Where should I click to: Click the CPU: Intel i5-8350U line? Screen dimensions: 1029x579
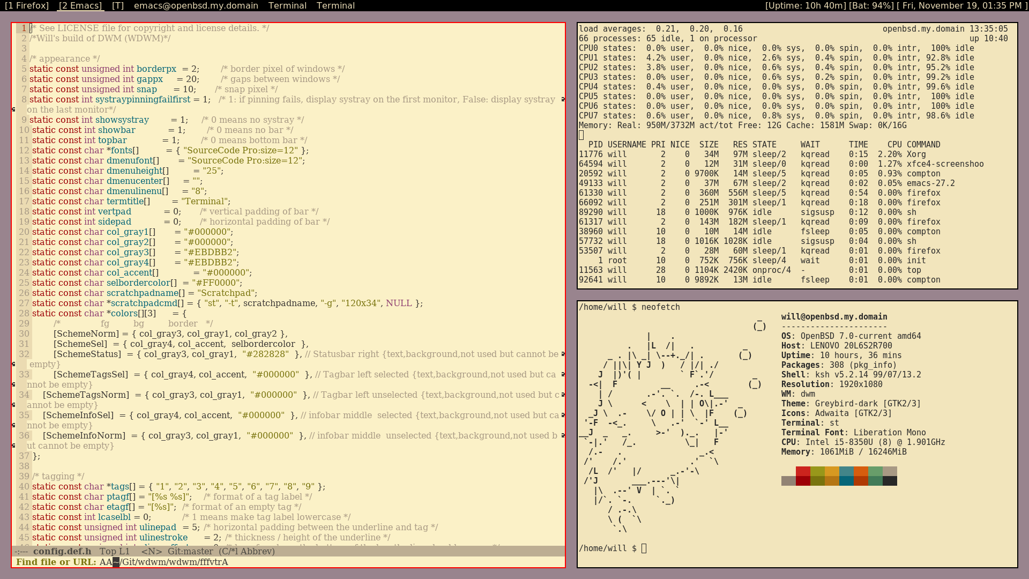pos(863,442)
